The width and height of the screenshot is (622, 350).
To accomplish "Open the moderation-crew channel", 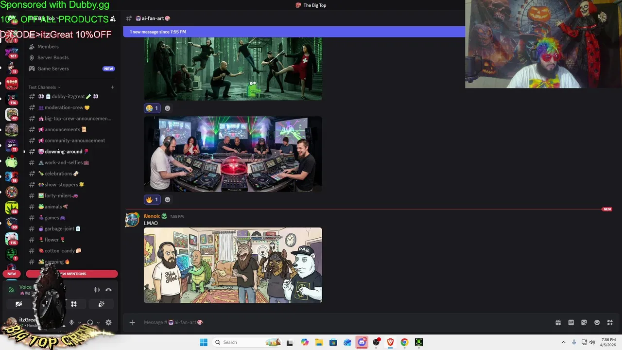I will pos(72,107).
